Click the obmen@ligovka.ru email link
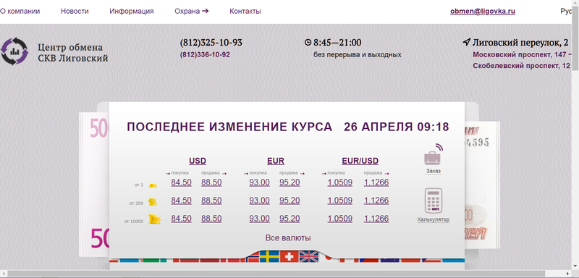Screen dimensions: 579x278 point(483,12)
